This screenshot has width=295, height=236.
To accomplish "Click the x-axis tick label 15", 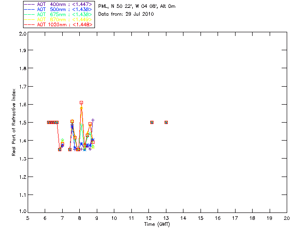I will [x=201, y=218].
